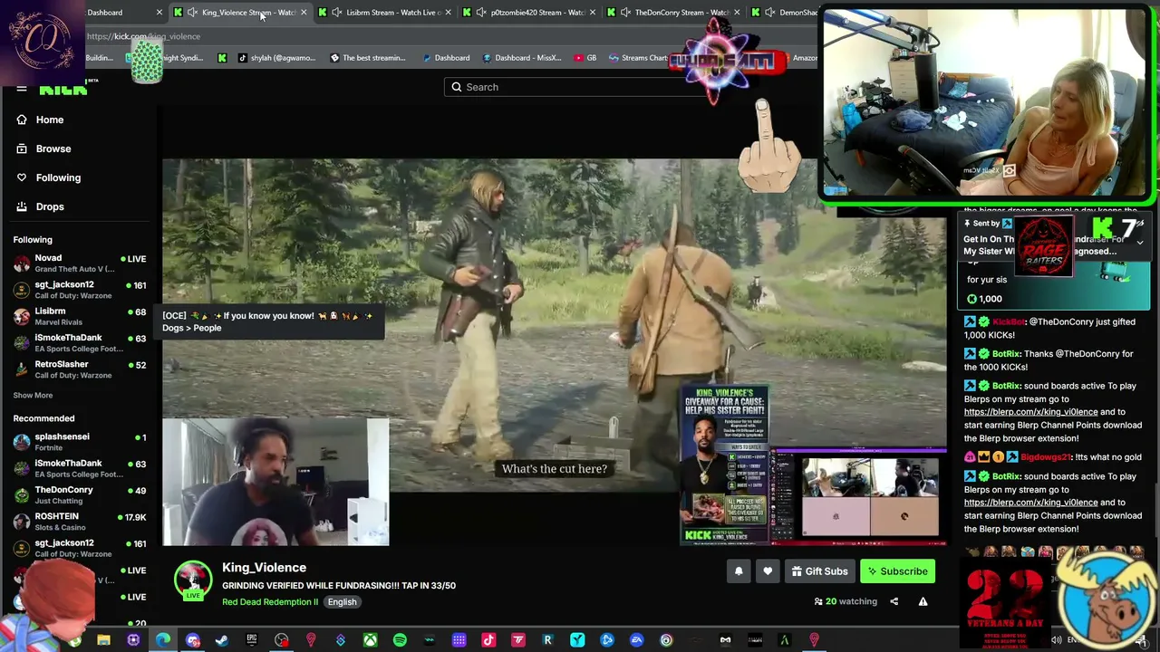Open the King_Violence channel name
This screenshot has height=652, width=1160.
(x=264, y=568)
